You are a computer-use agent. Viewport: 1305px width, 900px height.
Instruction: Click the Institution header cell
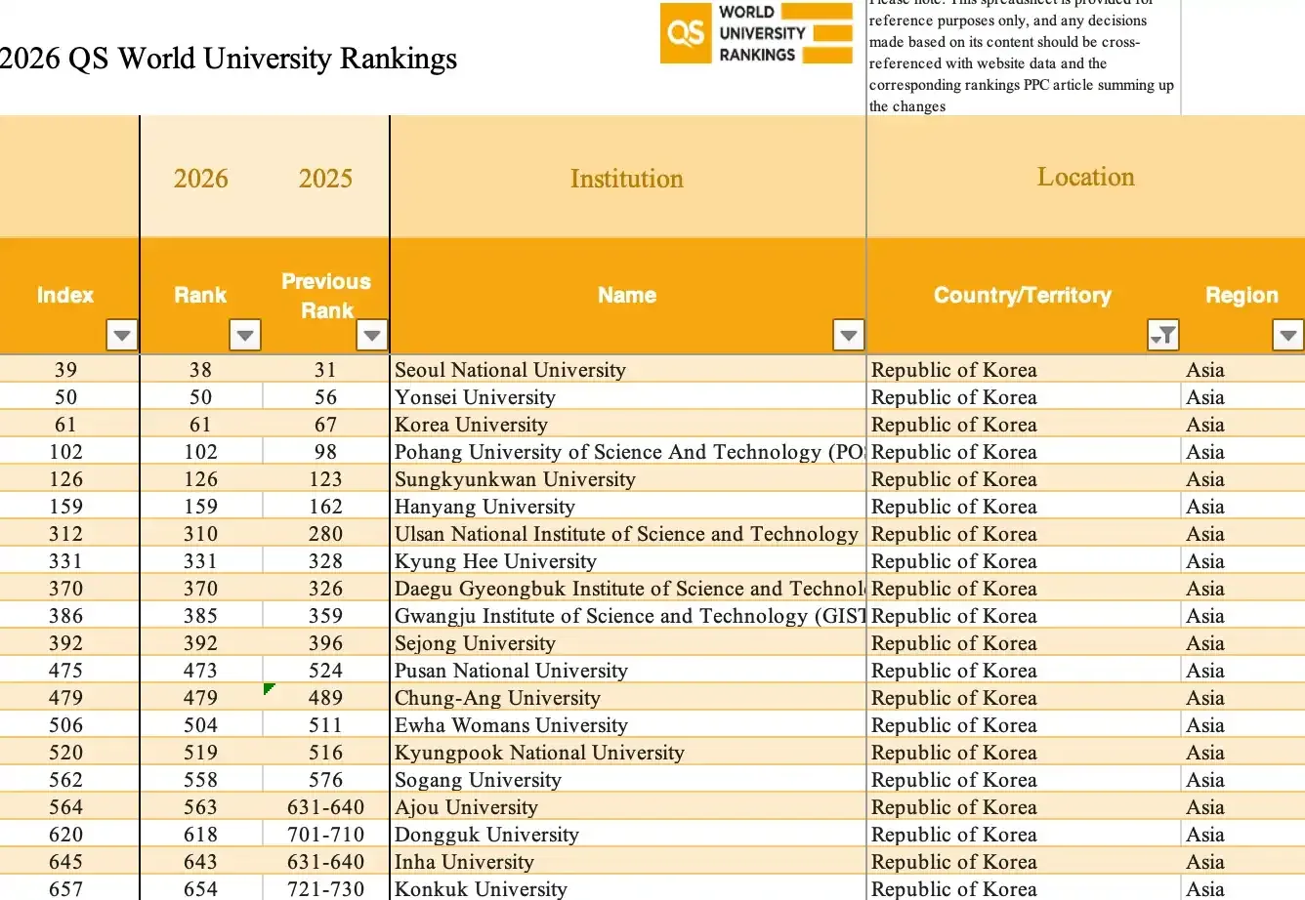(x=626, y=178)
